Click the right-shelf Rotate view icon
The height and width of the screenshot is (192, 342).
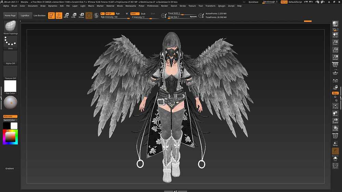tap(335, 128)
